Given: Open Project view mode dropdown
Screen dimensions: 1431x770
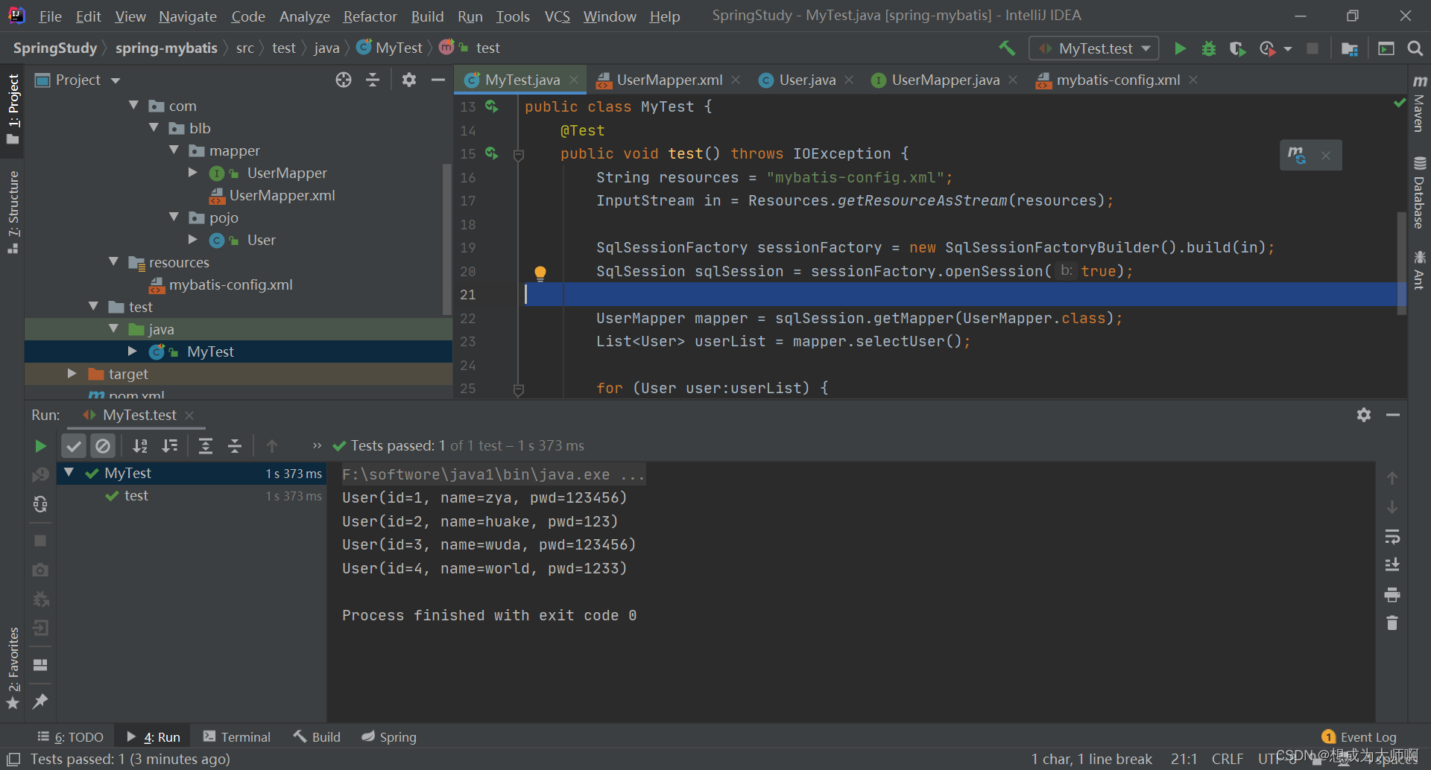Looking at the screenshot, I should pos(116,80).
